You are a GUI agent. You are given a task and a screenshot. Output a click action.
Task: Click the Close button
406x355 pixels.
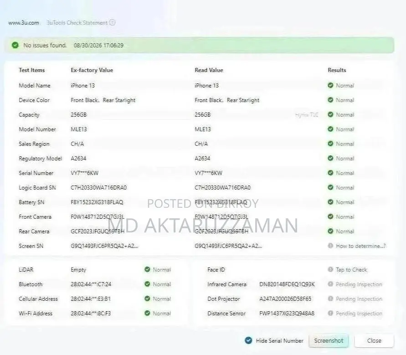pyautogui.click(x=374, y=341)
